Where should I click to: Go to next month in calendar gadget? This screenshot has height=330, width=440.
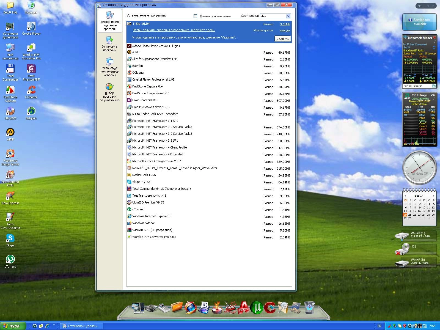(433, 196)
